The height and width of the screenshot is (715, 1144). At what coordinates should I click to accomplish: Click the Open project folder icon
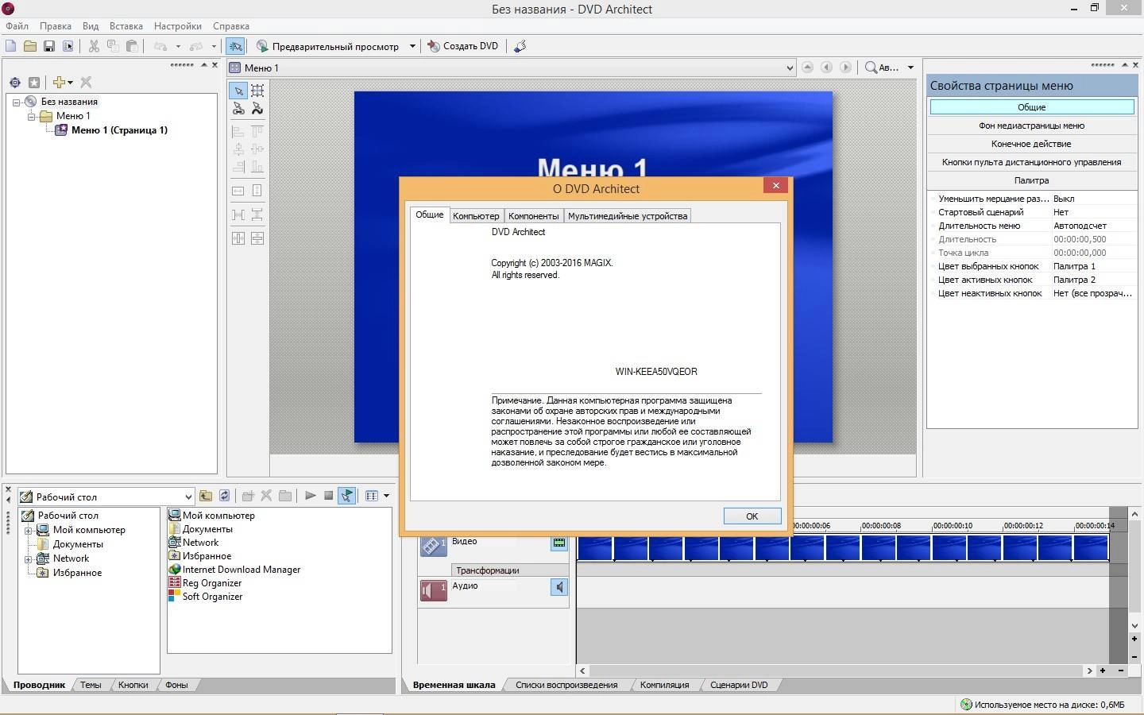click(29, 46)
